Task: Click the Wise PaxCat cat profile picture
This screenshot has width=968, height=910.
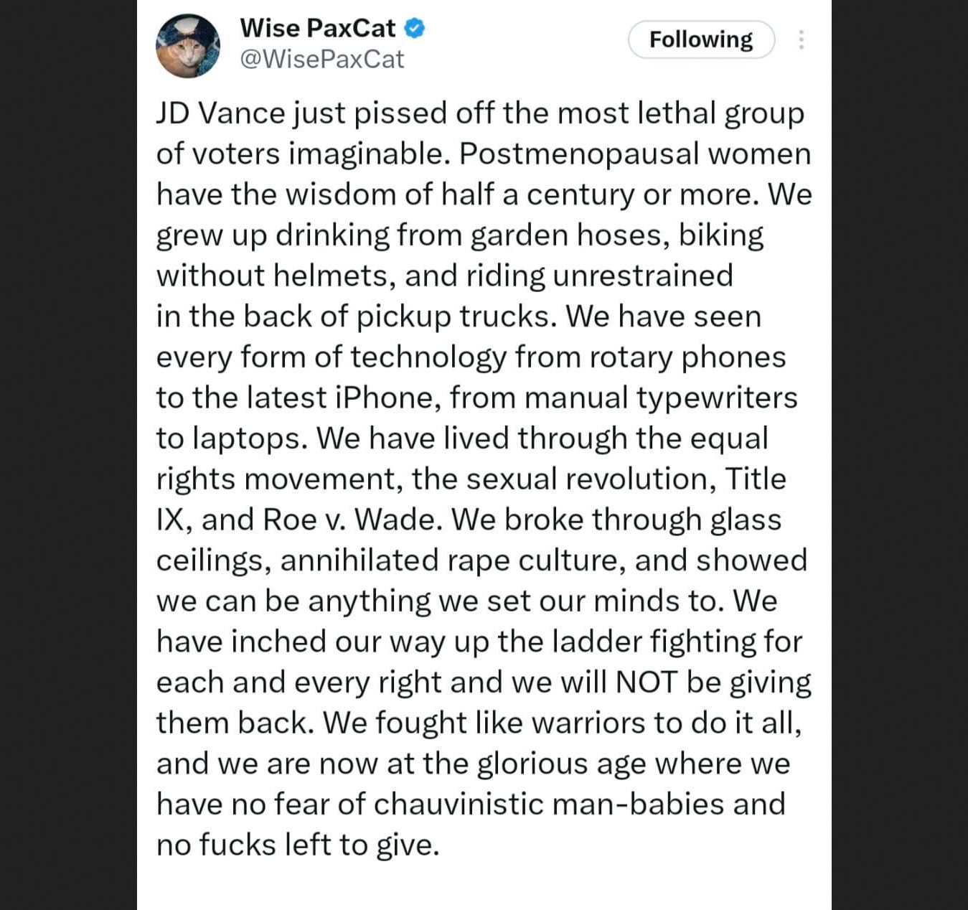Action: tap(188, 47)
